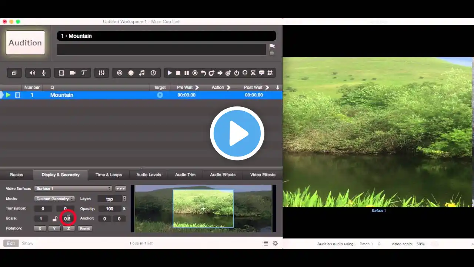Add a Reset cue with undo arrow
Image resolution: width=474 pixels, height=267 pixels.
pos(203,73)
